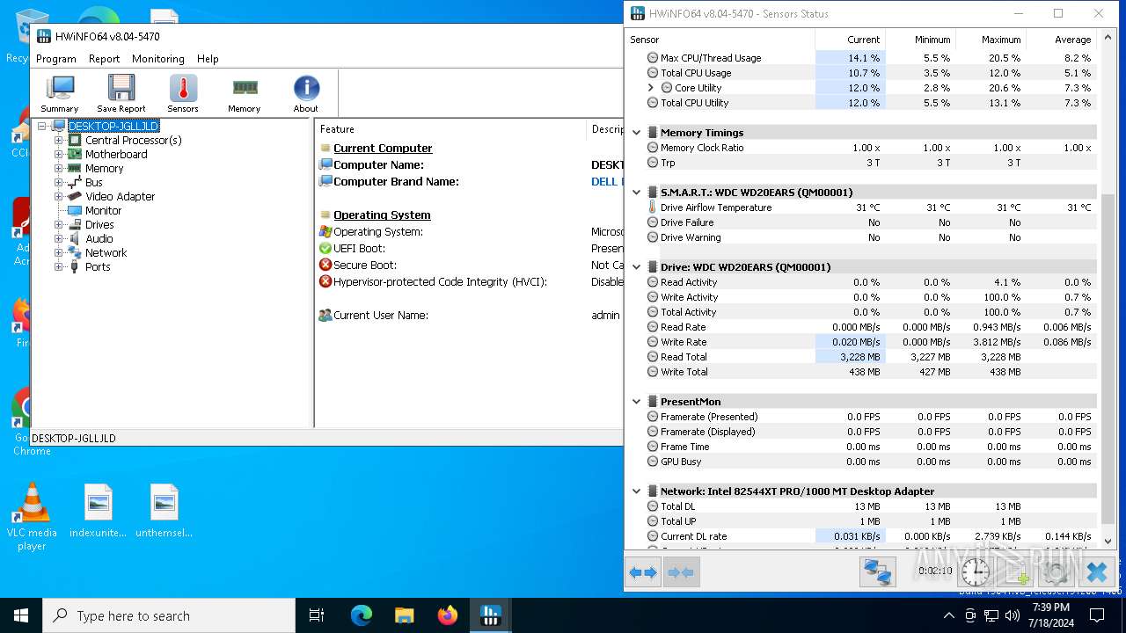Open Sensors via thermometer toolbar icon
The image size is (1126, 633).
tap(183, 93)
